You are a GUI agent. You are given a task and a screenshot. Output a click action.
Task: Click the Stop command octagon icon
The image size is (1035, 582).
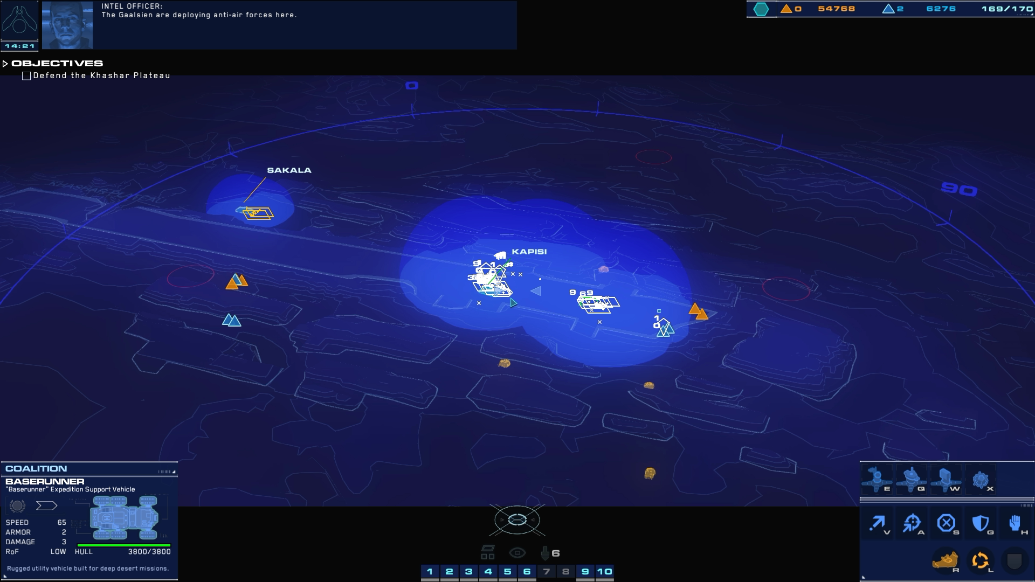(x=946, y=523)
